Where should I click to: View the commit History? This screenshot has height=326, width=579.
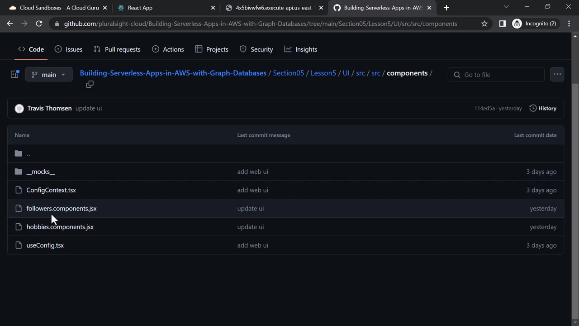point(543,108)
